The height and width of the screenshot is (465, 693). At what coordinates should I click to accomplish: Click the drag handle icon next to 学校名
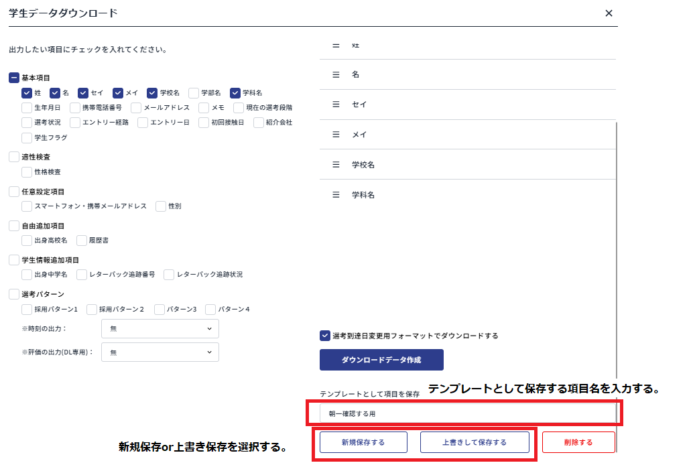coord(336,164)
